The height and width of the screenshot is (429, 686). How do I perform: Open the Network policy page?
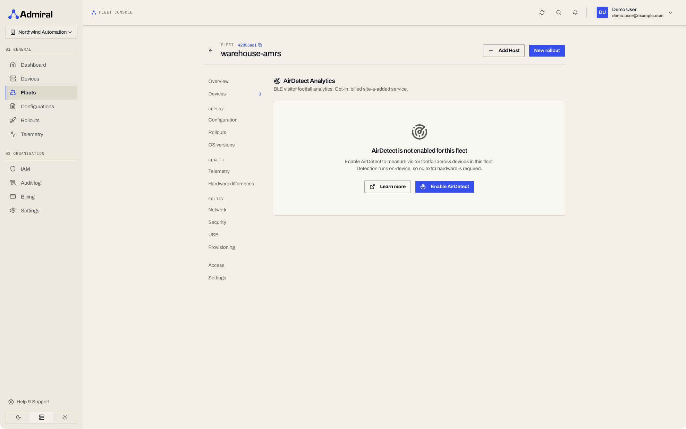pos(235,210)
